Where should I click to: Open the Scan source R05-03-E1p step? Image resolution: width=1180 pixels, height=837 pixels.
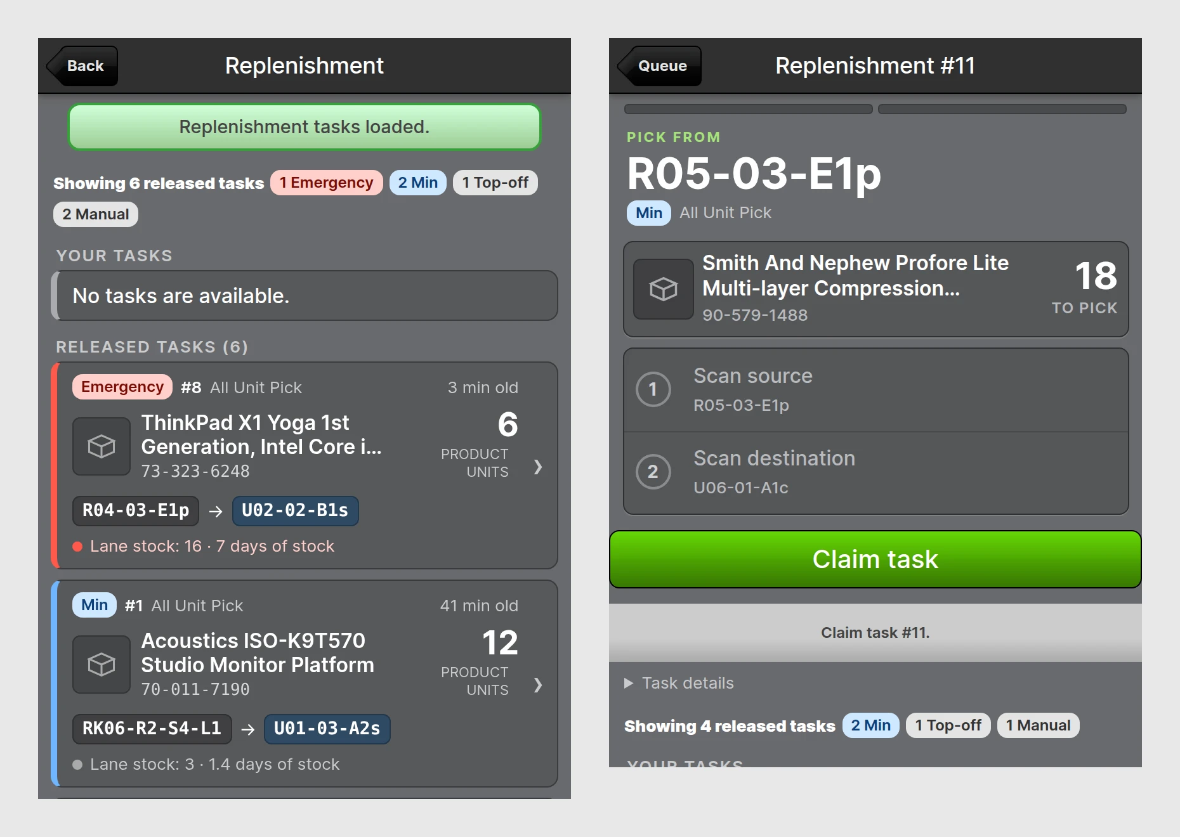pos(875,390)
